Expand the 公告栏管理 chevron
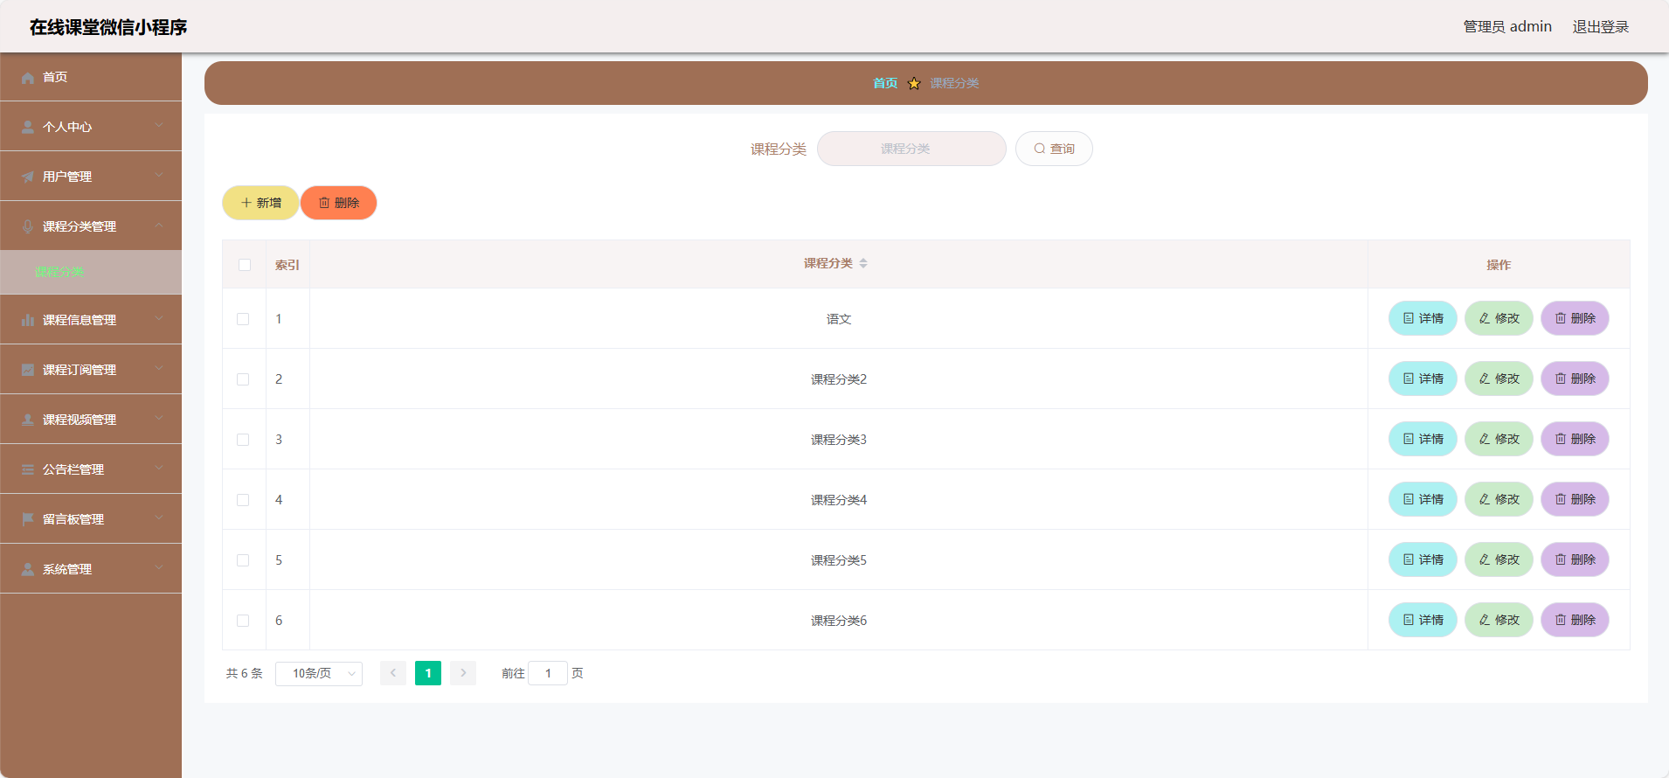Viewport: 1669px width, 778px height. tap(159, 469)
